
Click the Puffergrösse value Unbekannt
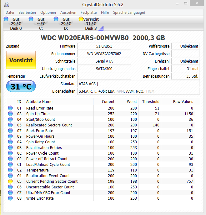[185, 46]
